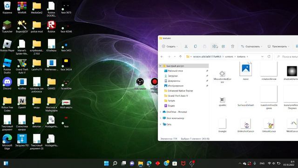Open the Microsoft Edge desktop icon
298x168 pixels.
tap(7, 142)
